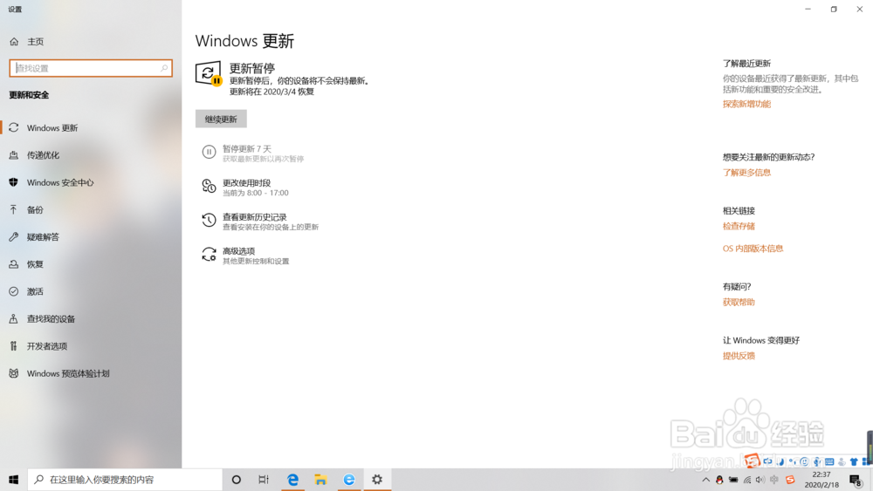Open the Wi-Fi network tray icon
This screenshot has width=873, height=491.
pyautogui.click(x=747, y=480)
